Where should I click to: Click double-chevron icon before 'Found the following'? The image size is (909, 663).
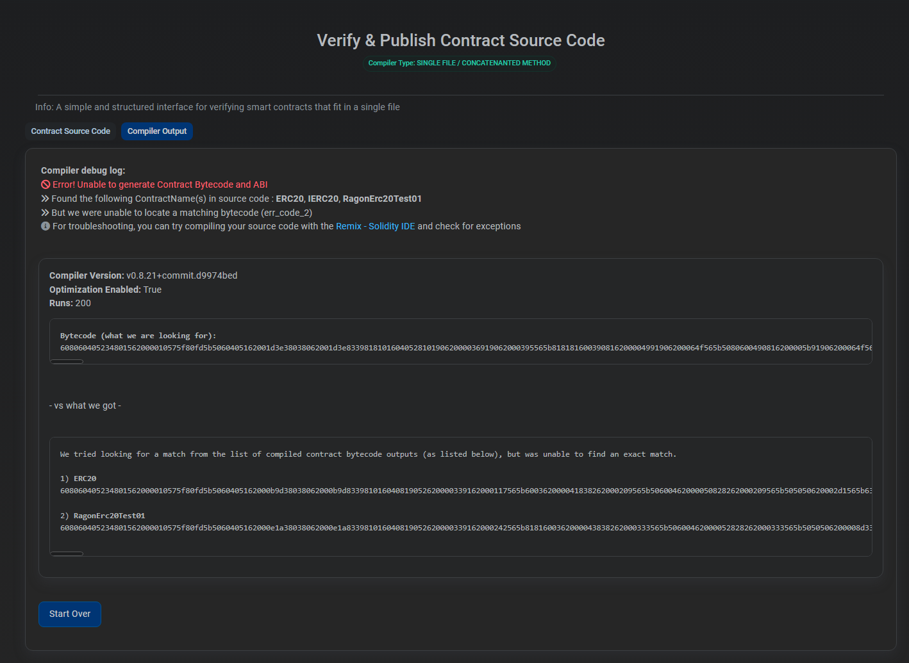[x=46, y=199]
